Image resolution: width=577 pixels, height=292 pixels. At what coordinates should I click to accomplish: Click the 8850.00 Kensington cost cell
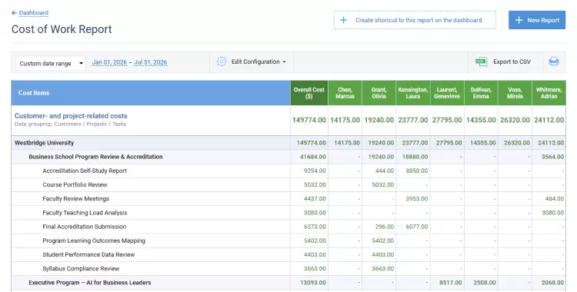pos(416,171)
